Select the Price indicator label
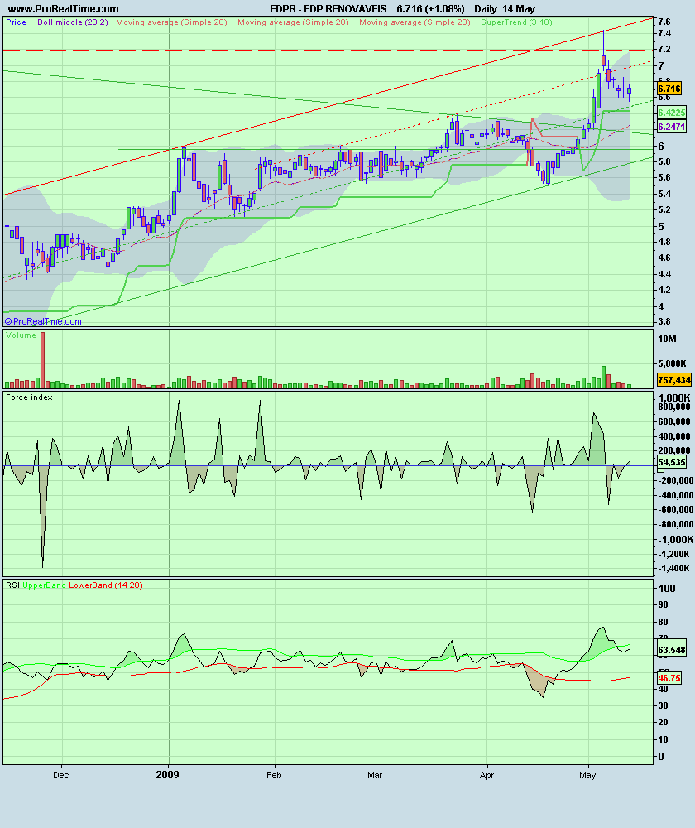Screen dimensions: 695x828 [16, 22]
